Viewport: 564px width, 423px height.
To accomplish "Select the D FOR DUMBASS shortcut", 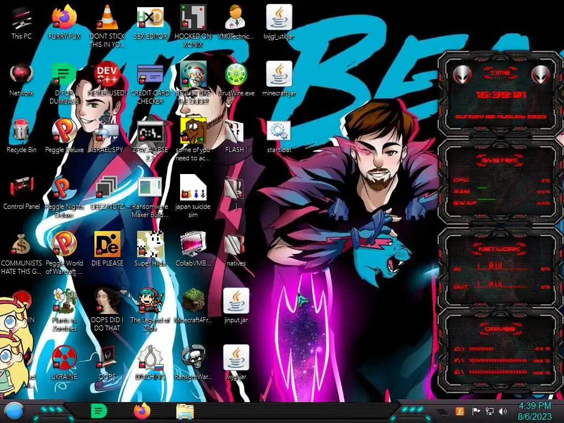I will click(64, 84).
